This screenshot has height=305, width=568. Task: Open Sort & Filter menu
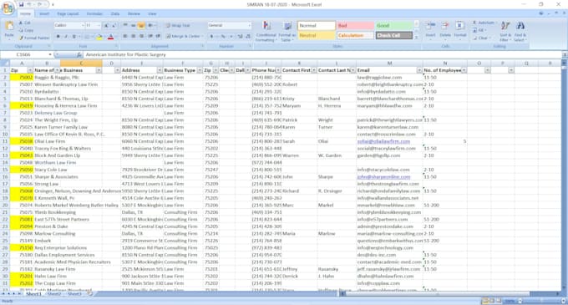click(505, 31)
